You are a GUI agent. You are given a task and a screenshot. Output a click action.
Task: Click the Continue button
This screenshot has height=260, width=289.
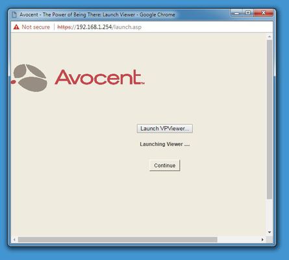coord(165,165)
